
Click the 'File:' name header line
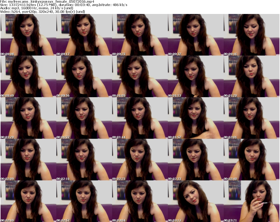pyautogui.click(x=47, y=2)
